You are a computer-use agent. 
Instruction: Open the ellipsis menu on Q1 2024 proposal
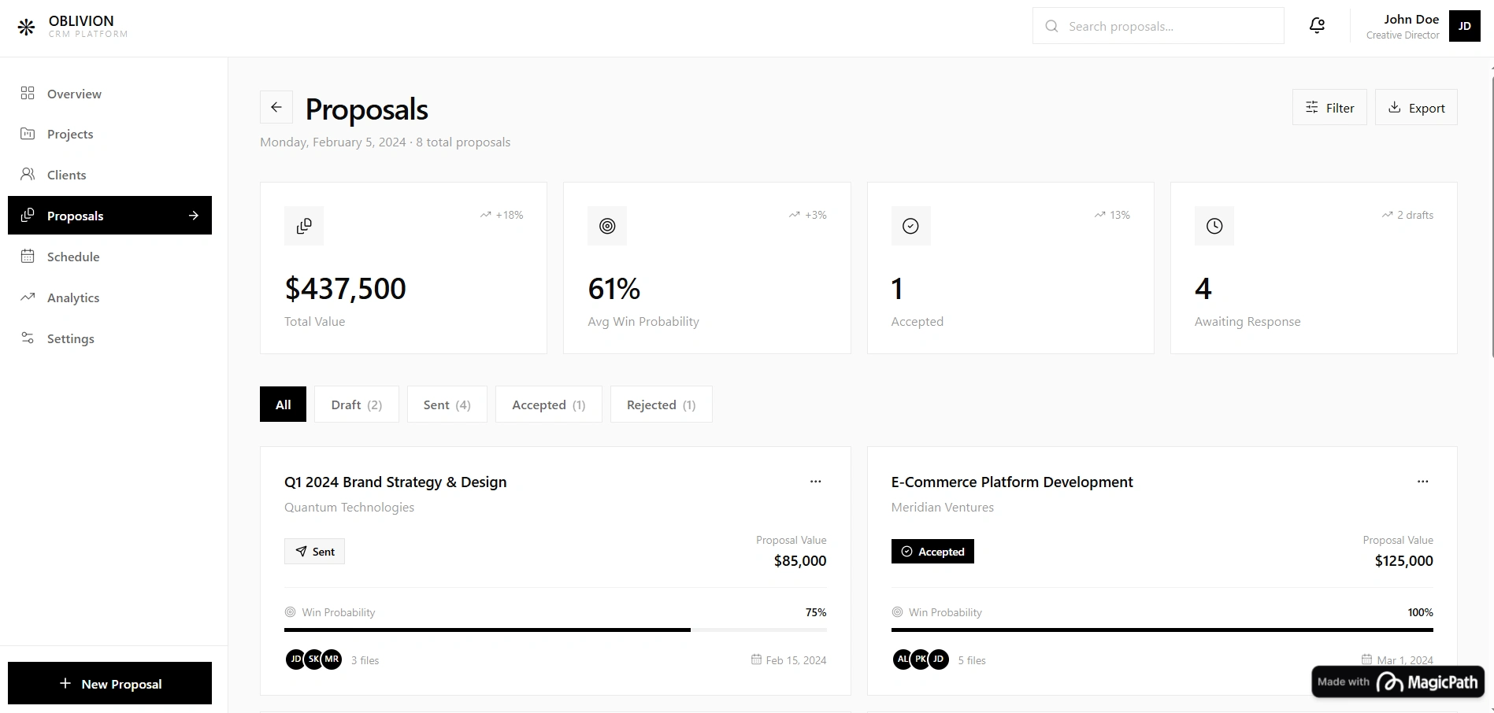(815, 481)
